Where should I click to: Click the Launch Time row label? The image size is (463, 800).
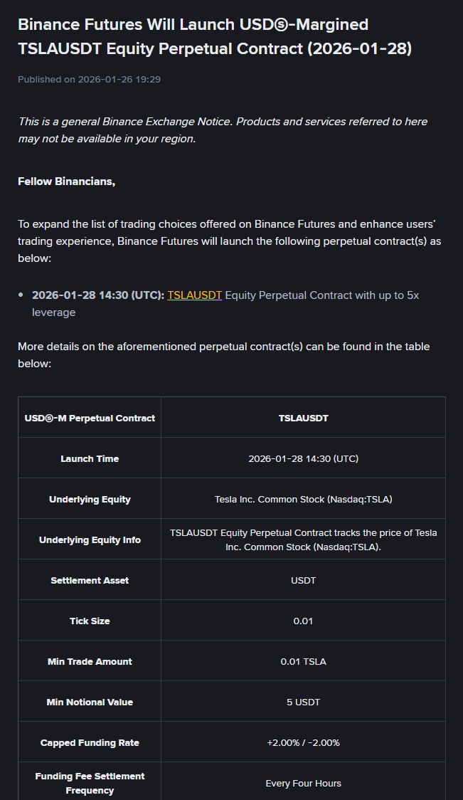coord(90,458)
